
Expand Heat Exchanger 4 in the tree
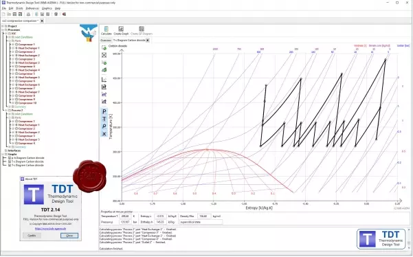pyautogui.click(x=13, y=70)
